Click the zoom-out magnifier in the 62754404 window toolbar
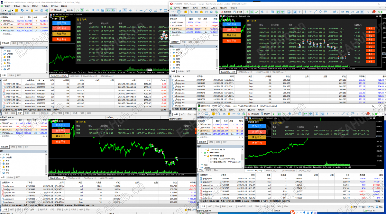The width and height of the screenshot is (386, 214). point(98,10)
